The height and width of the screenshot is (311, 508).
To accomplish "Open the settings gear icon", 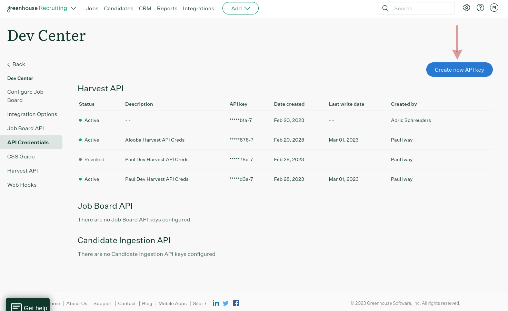I will click(x=467, y=8).
